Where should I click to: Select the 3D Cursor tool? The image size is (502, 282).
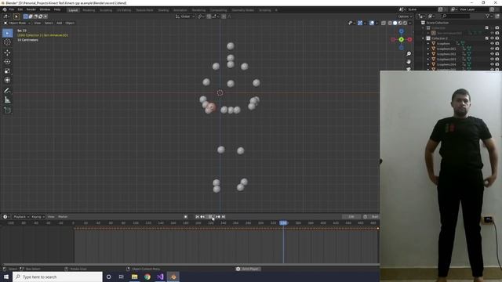tap(7, 42)
